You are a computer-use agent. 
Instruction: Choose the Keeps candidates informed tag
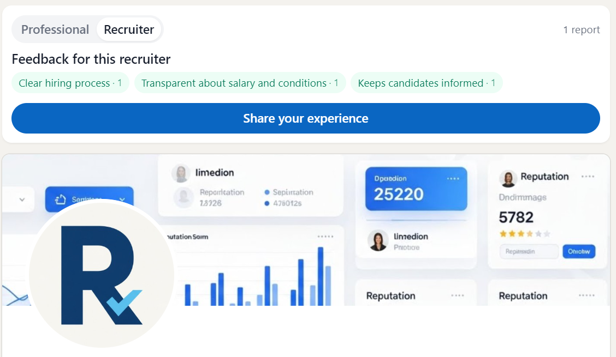coord(426,83)
